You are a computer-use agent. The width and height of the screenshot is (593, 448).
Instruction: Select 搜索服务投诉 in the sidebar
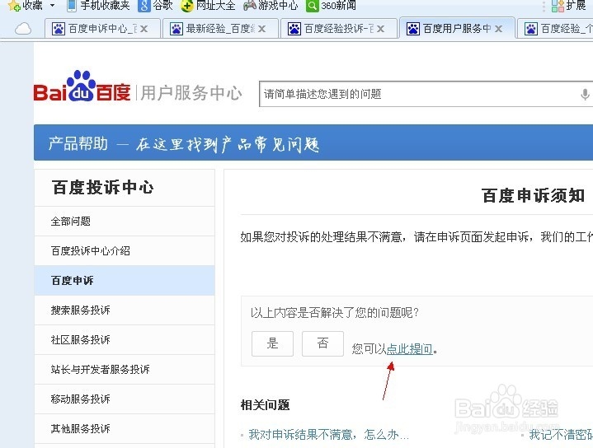pos(125,310)
